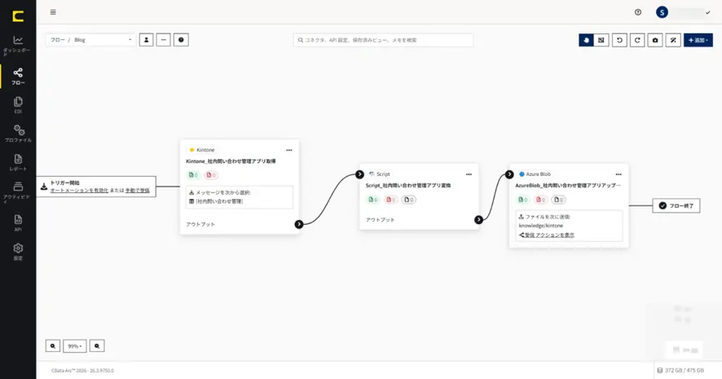Select the hand pan tool
The image size is (722, 379).
click(586, 40)
